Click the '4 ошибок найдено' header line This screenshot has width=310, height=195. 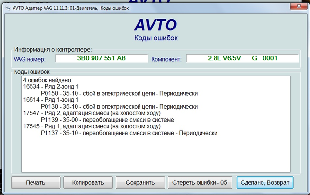pos(47,80)
